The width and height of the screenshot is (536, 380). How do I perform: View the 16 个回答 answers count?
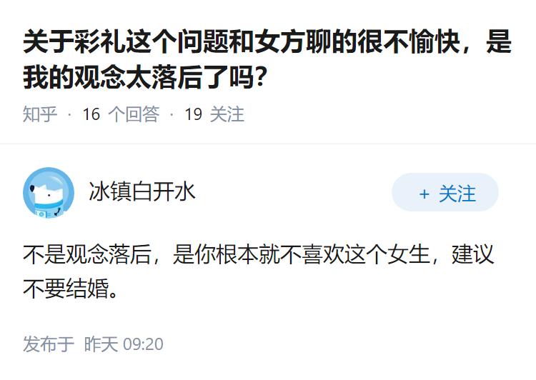pos(121,114)
